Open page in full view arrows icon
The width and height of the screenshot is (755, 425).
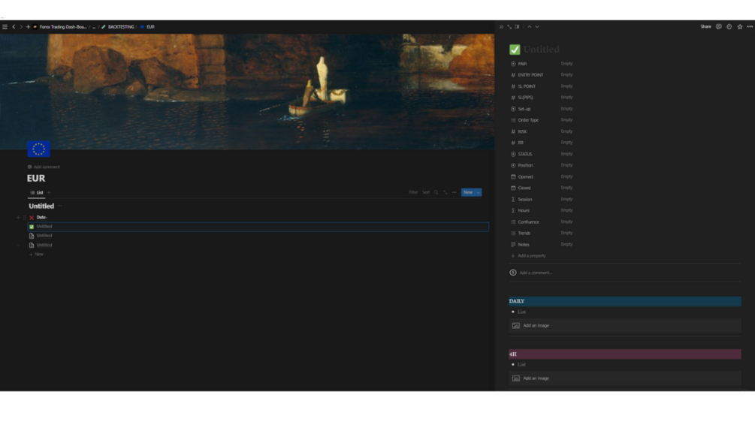coord(509,27)
